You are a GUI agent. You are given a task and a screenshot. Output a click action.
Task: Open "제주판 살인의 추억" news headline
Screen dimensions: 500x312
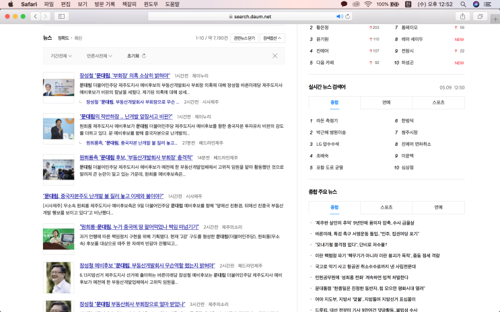click(x=365, y=223)
